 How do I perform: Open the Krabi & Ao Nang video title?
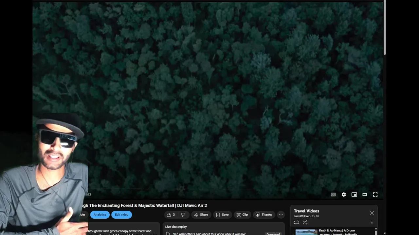point(338,232)
